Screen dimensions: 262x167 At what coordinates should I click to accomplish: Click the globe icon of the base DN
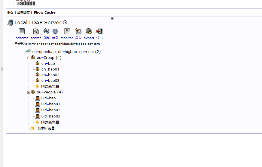coord(29,51)
